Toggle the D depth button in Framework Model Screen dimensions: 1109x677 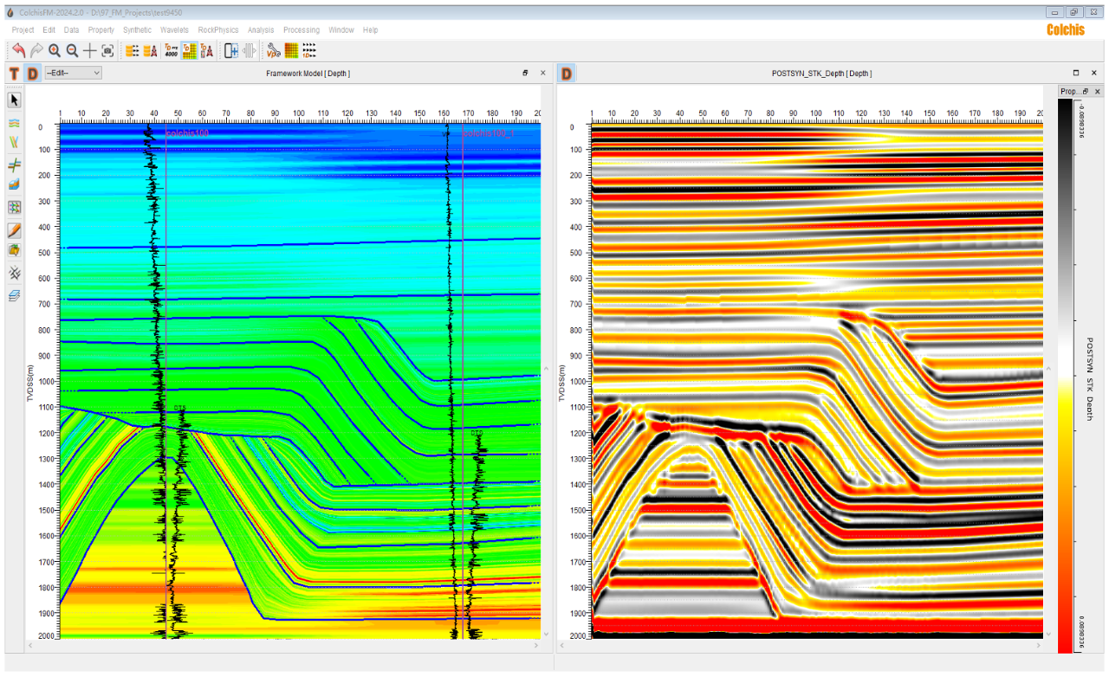(32, 74)
